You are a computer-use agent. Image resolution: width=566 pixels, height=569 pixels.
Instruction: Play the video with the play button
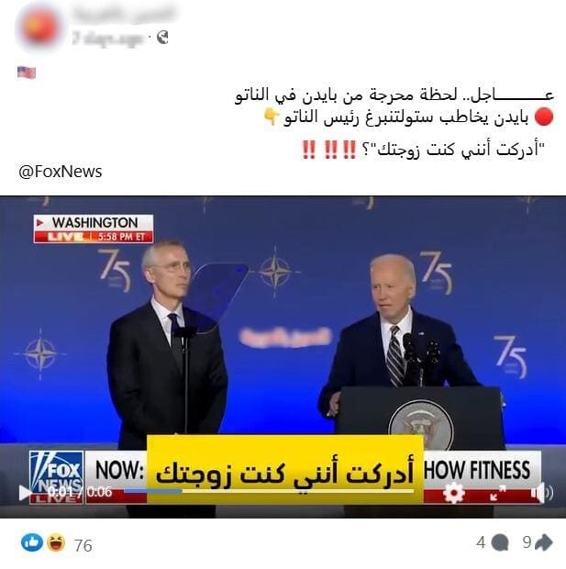click(x=25, y=493)
